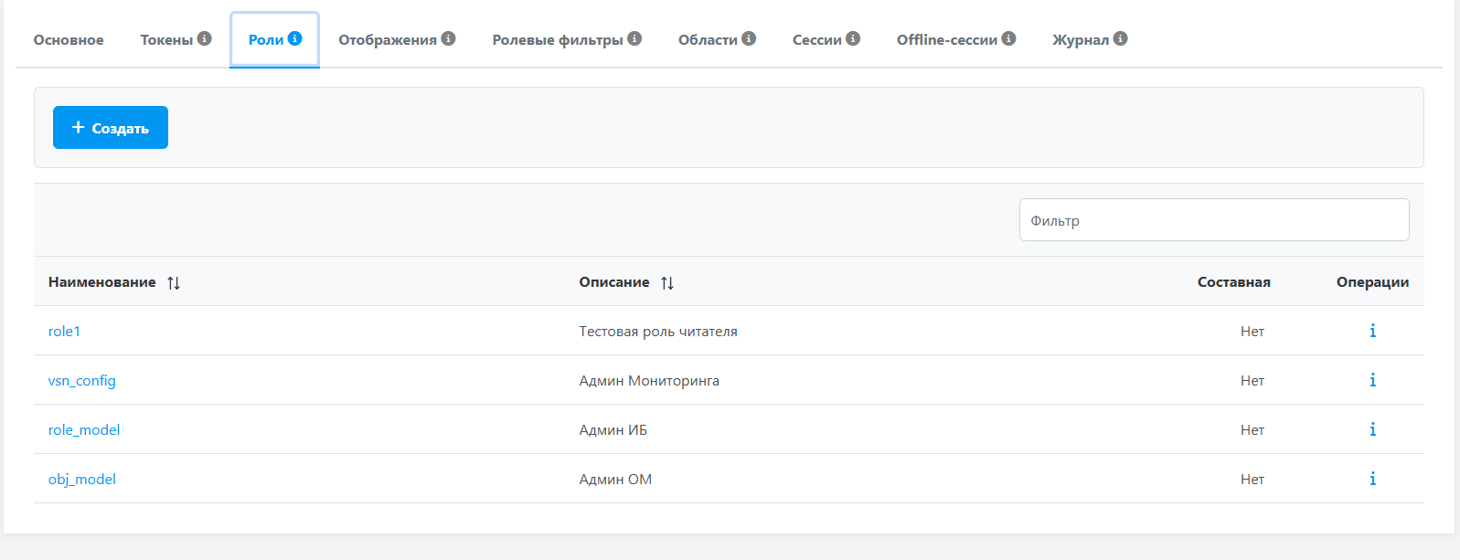Viewport: 1460px width, 560px height.
Task: Focus the Фильтр input field
Action: 1213,220
